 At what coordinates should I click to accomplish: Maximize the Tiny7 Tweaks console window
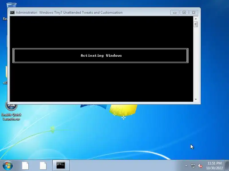point(184,13)
